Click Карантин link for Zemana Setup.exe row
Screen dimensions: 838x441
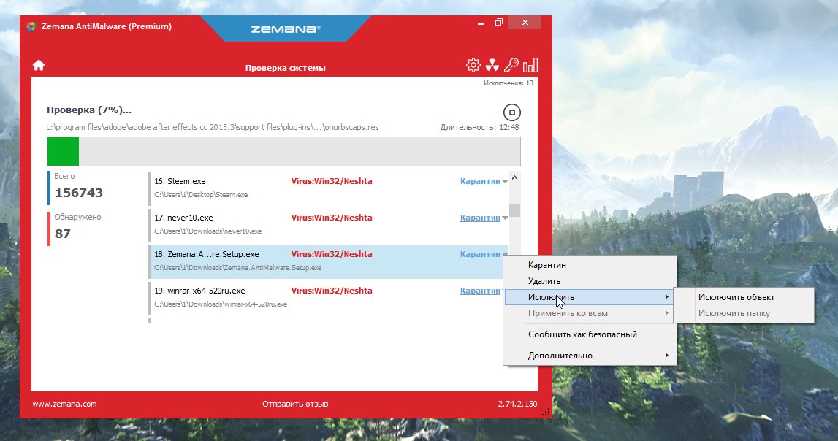point(480,254)
